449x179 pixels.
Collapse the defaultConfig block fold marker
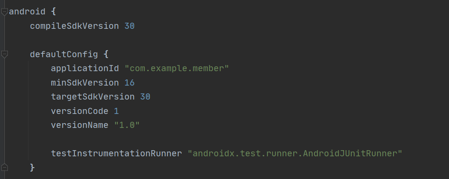click(4, 54)
